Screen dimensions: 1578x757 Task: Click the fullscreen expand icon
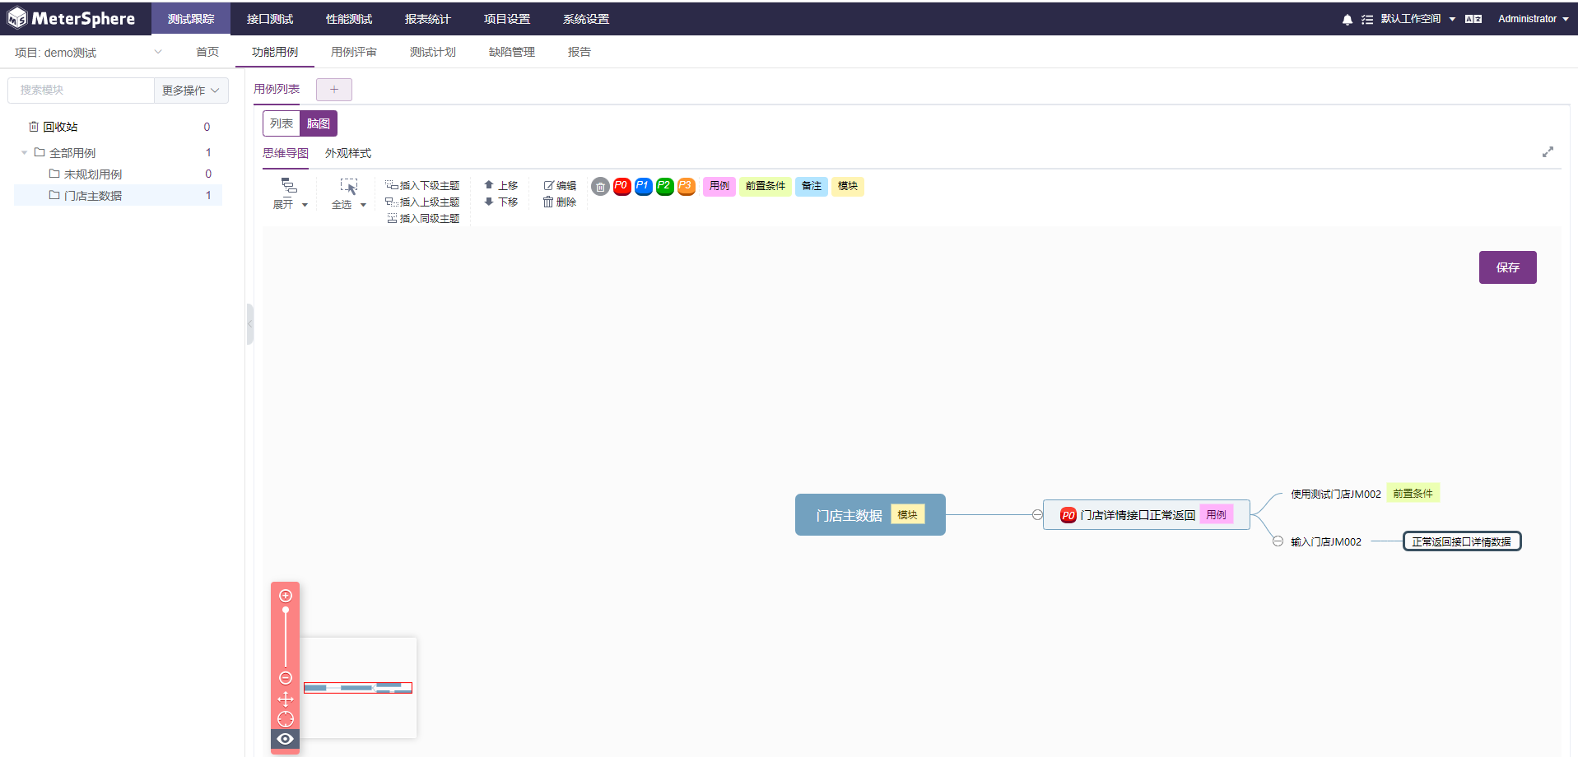click(1548, 152)
